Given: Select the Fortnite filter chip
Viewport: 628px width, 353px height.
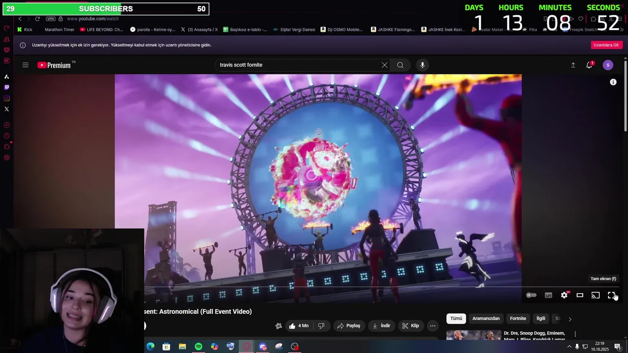Looking at the screenshot, I should coord(518,319).
